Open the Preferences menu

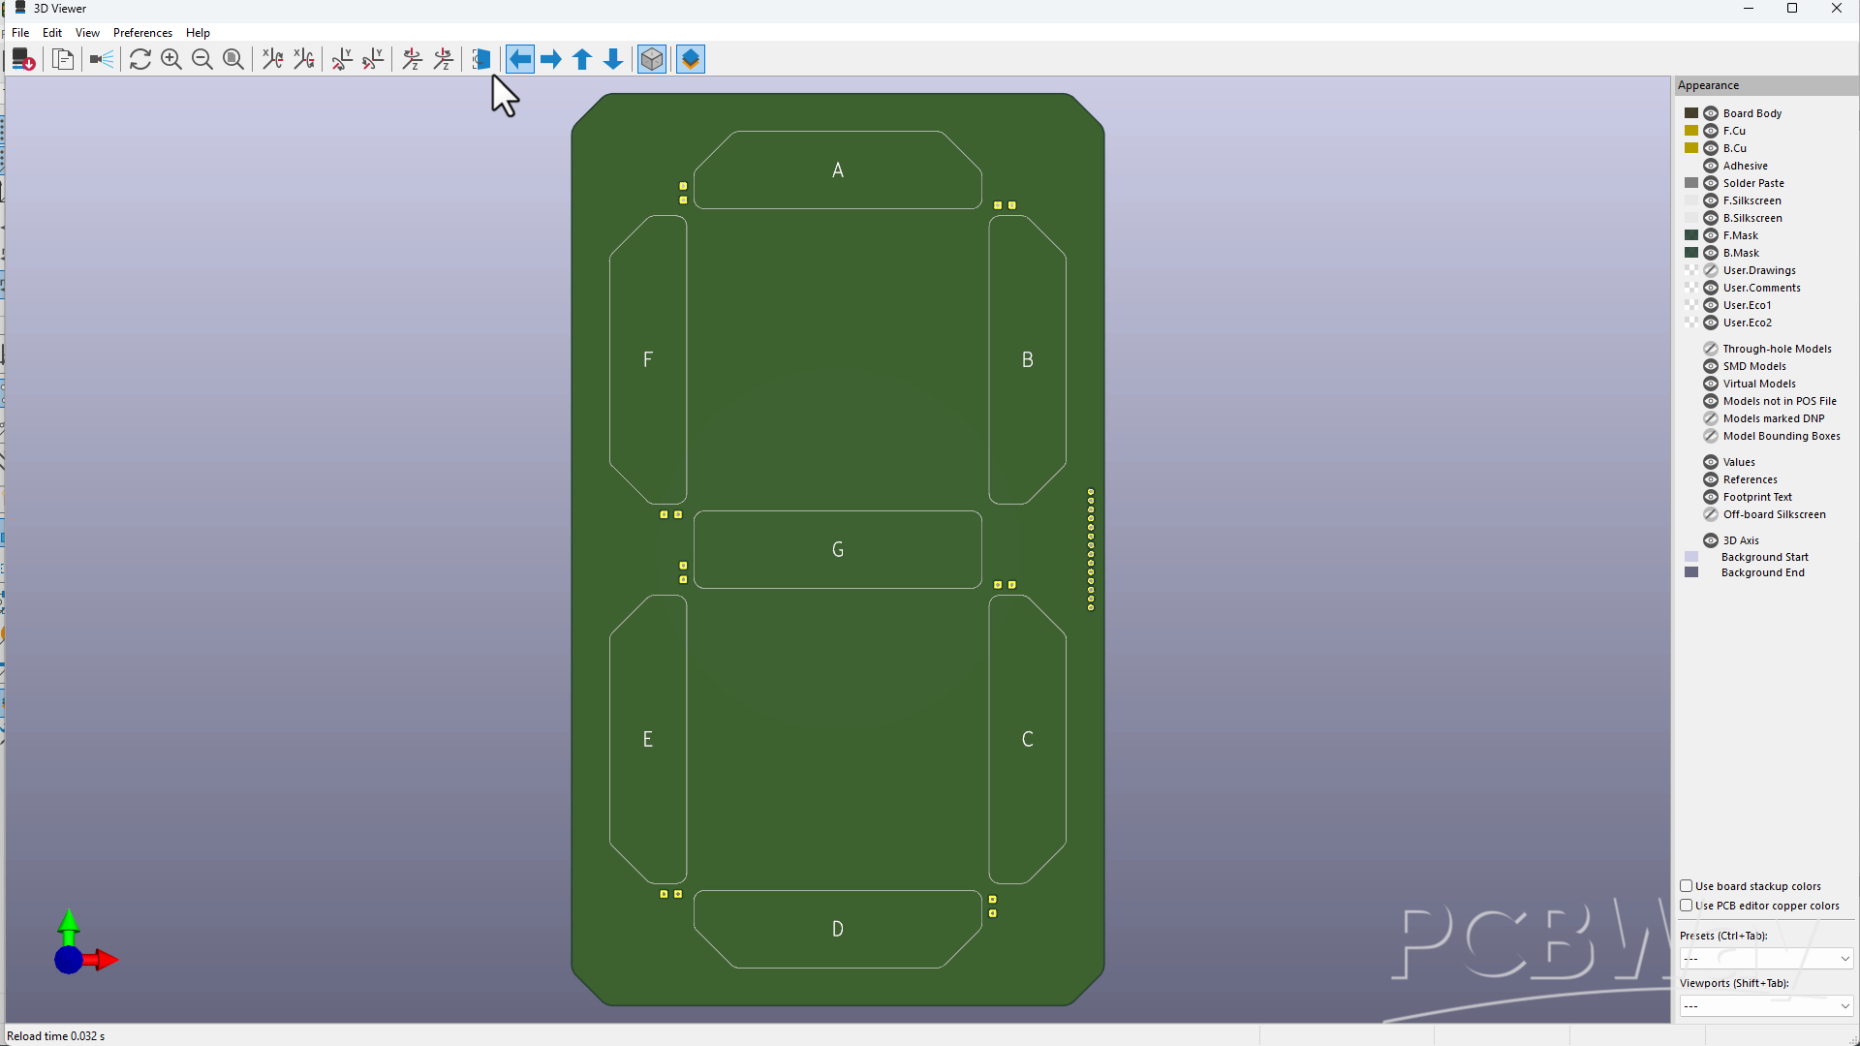(x=142, y=33)
